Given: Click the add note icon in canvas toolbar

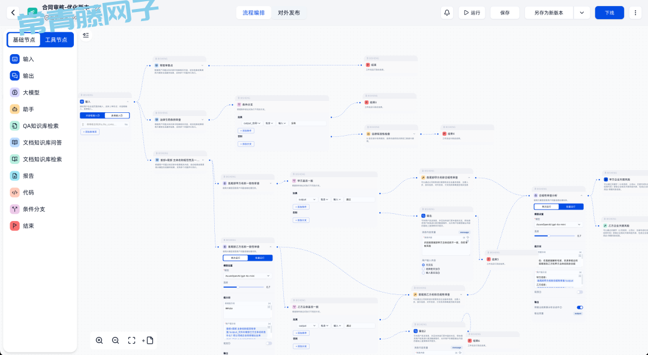Looking at the screenshot, I should 148,341.
